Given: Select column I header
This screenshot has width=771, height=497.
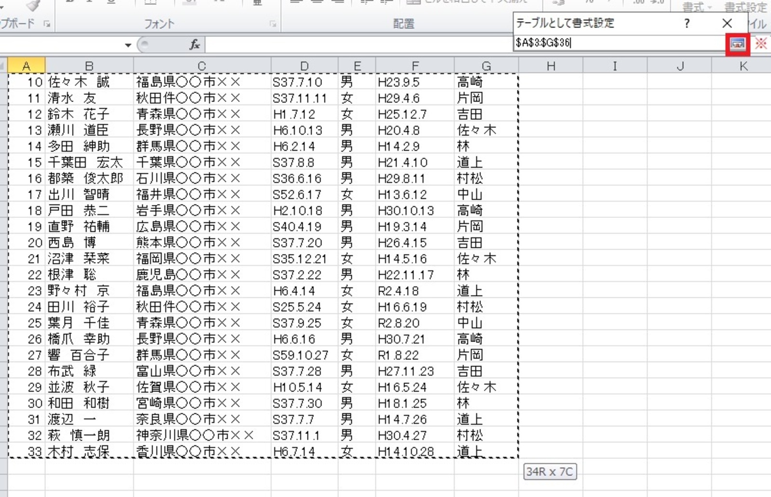Looking at the screenshot, I should [615, 65].
